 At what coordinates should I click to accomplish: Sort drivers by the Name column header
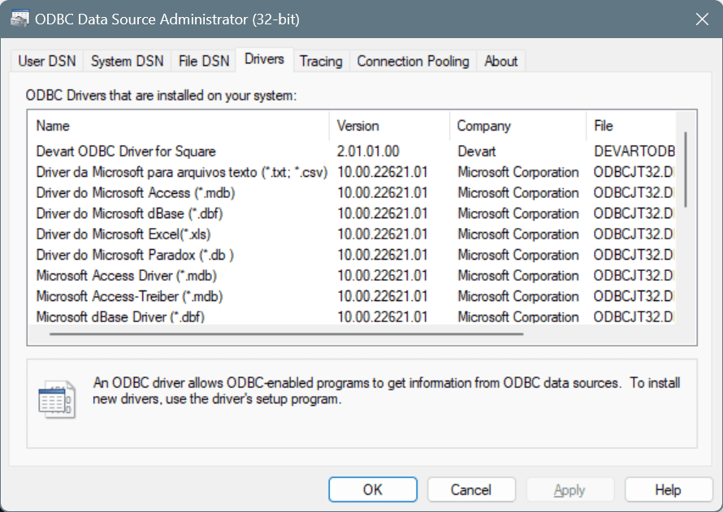(x=179, y=126)
